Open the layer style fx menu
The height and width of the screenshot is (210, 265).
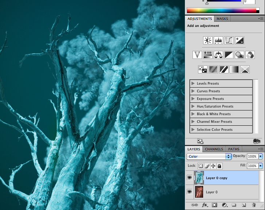pos(205,205)
